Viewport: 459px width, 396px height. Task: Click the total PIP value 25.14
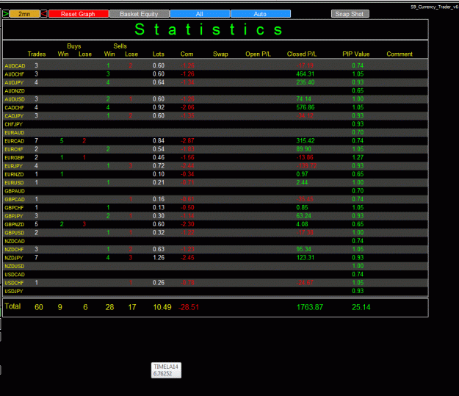tap(361, 307)
